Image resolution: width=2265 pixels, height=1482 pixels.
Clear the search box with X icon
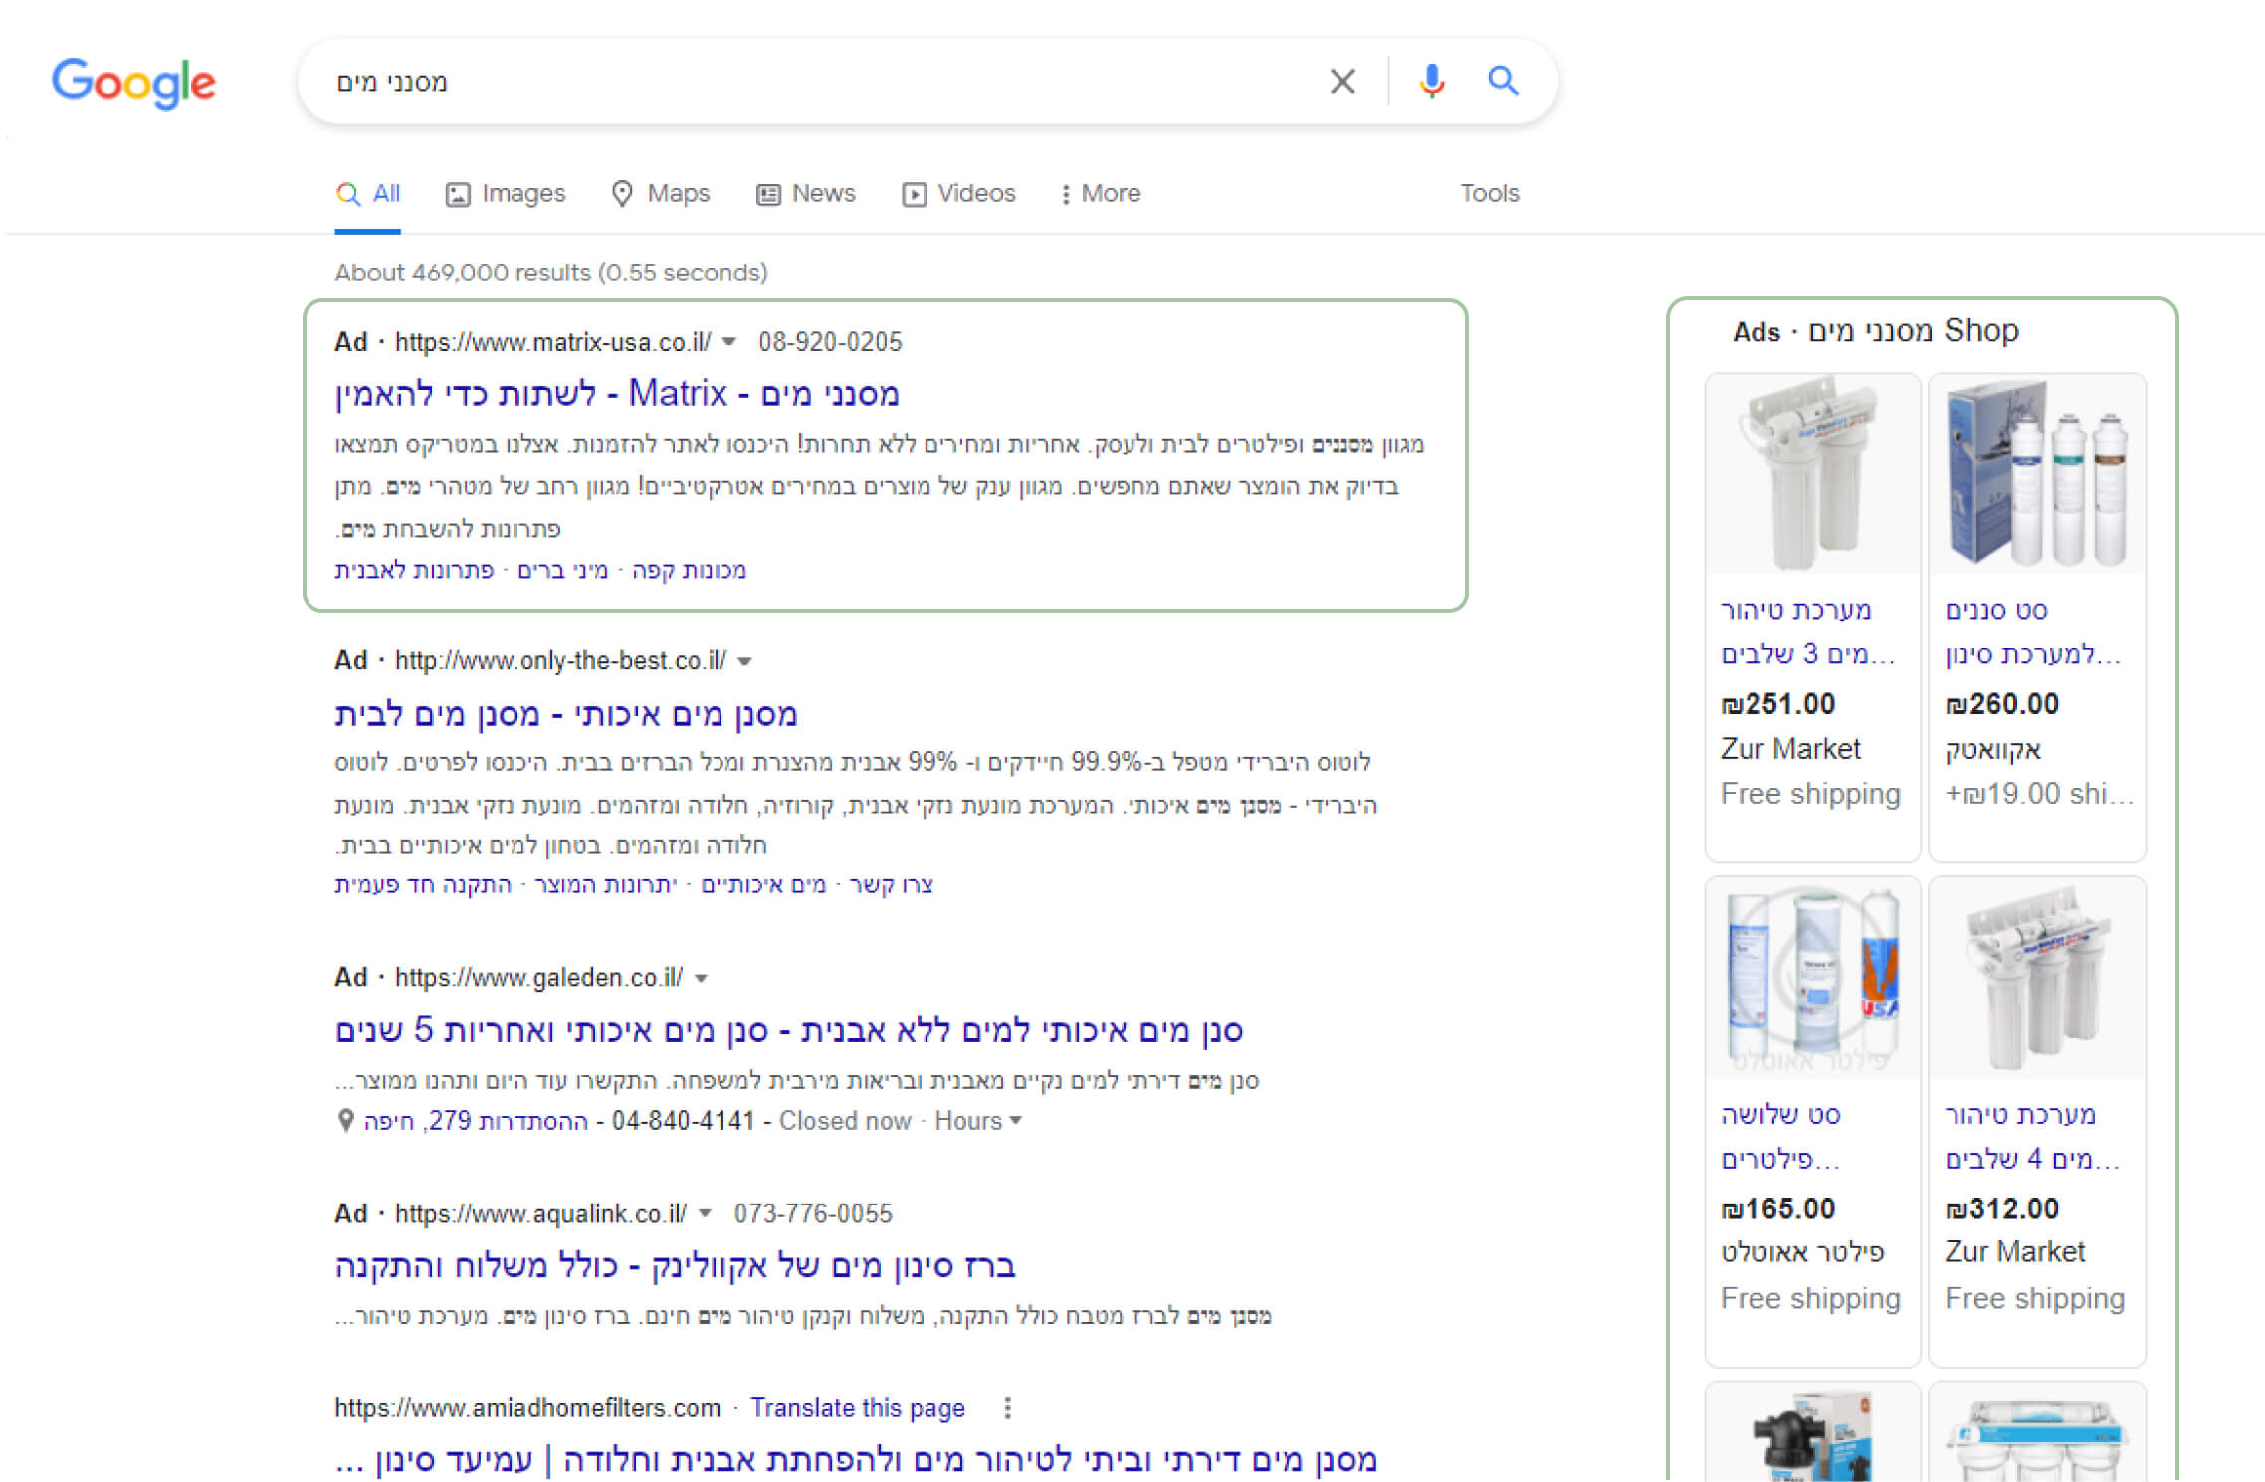[1341, 82]
